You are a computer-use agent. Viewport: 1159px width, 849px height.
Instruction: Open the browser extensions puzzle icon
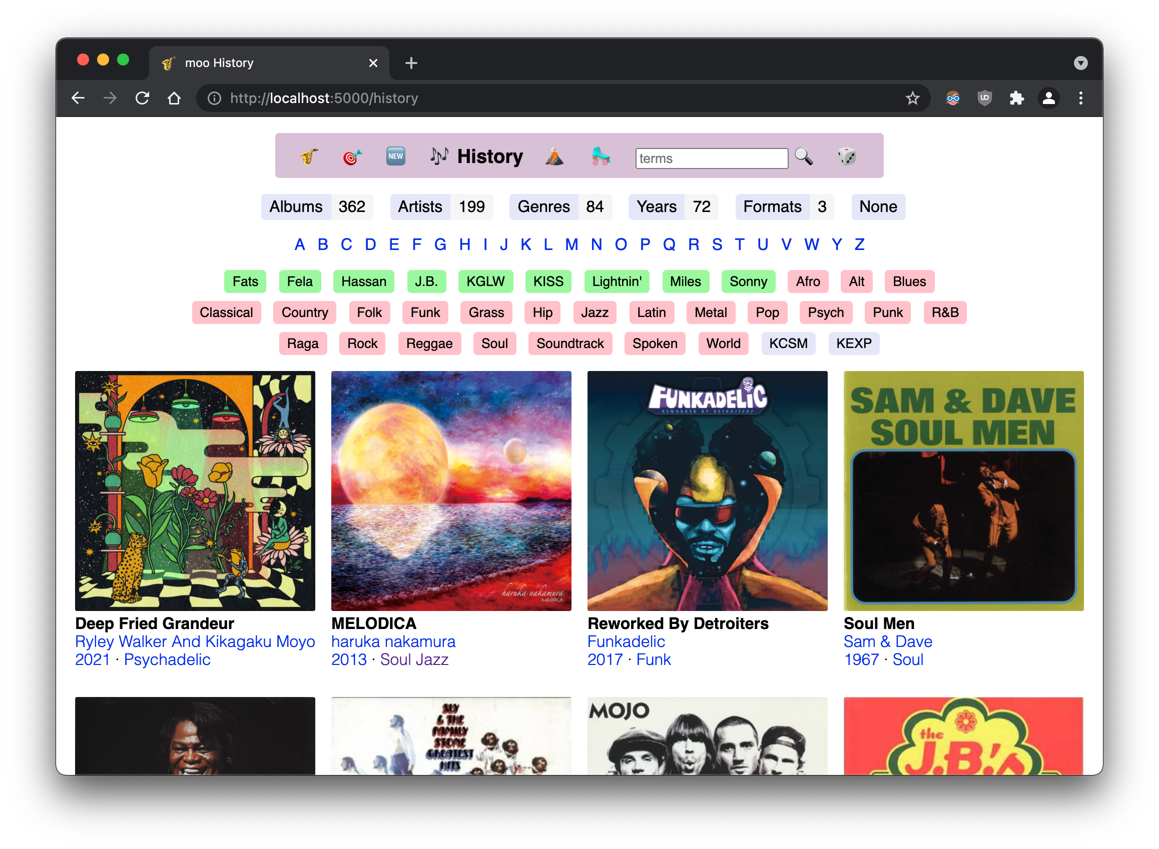tap(1016, 98)
